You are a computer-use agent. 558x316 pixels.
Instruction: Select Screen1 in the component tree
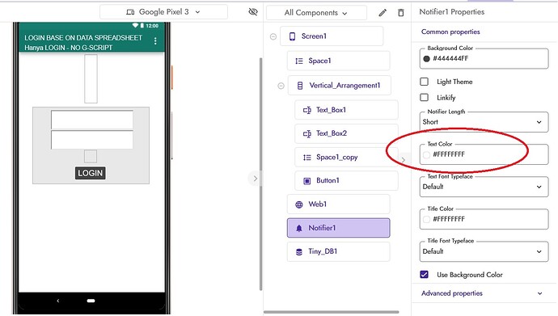pyautogui.click(x=332, y=36)
